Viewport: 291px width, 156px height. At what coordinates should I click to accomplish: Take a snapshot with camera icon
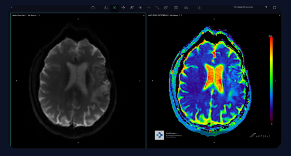(176, 8)
